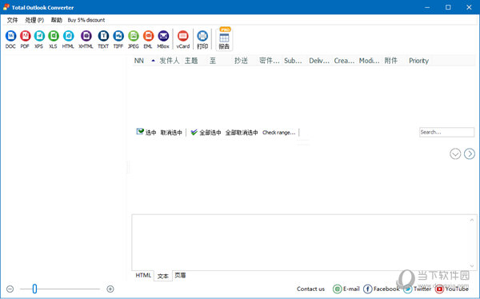The image size is (480, 299).
Task: Click the Priority column header
Action: click(418, 61)
